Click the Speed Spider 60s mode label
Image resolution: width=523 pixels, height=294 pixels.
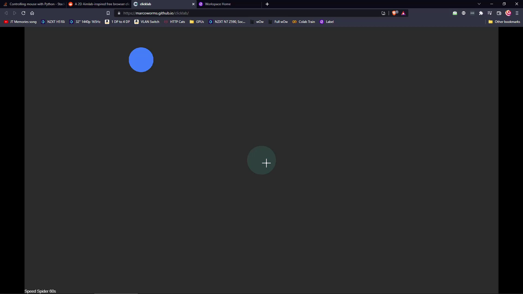[x=40, y=291]
